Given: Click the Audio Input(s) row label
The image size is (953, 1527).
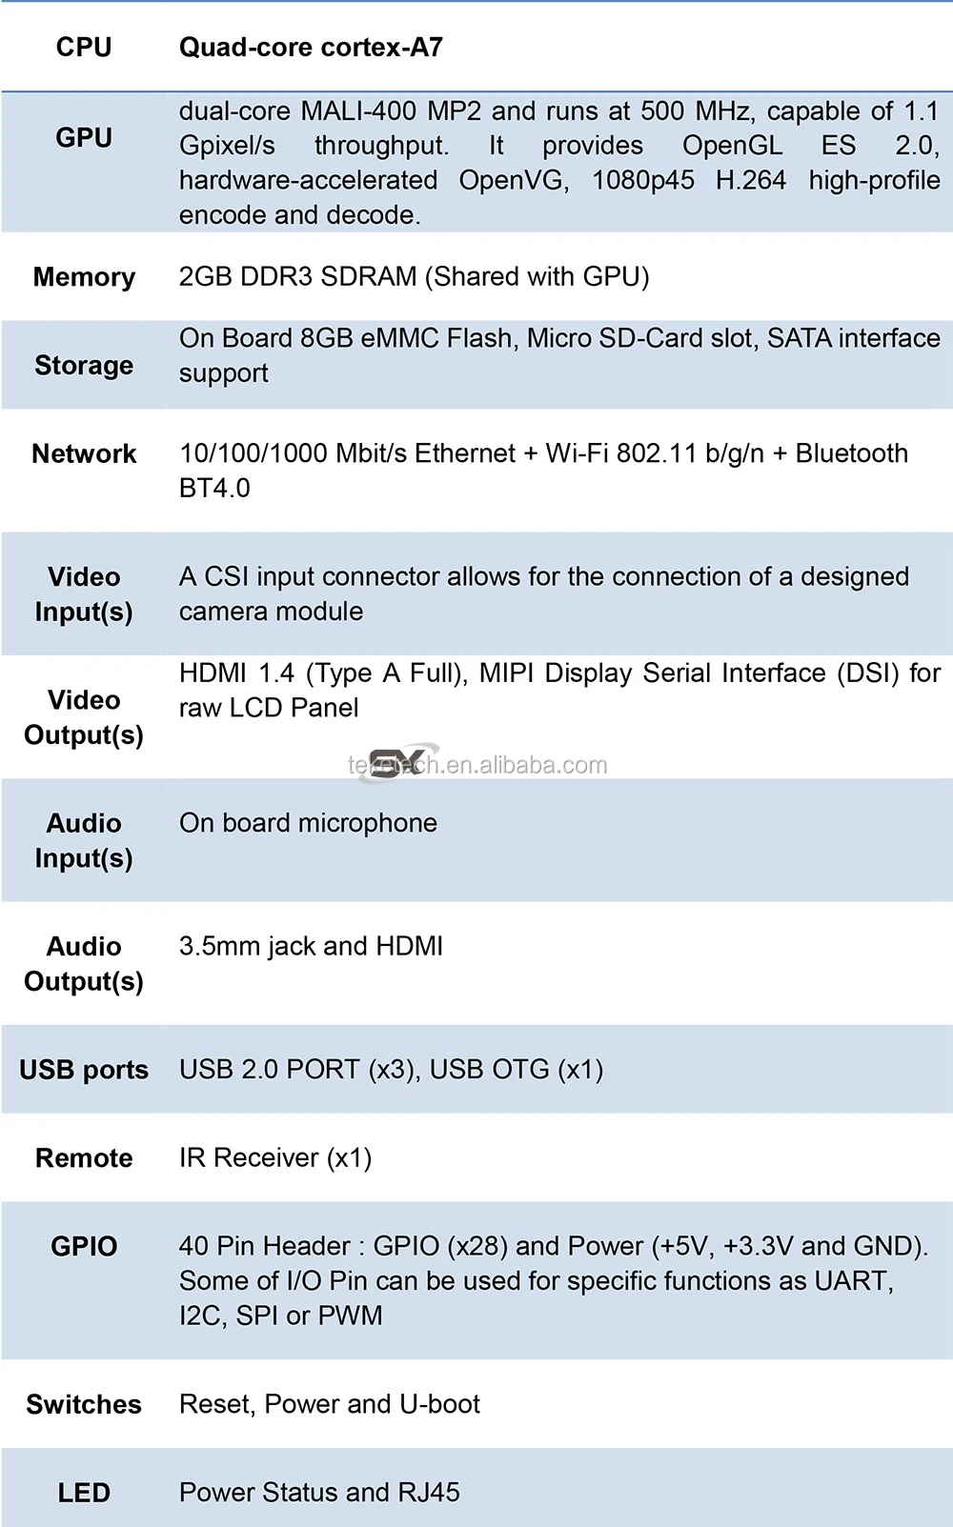Looking at the screenshot, I should click(x=84, y=840).
